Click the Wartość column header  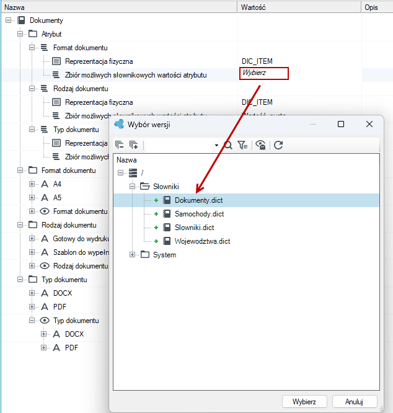299,7
